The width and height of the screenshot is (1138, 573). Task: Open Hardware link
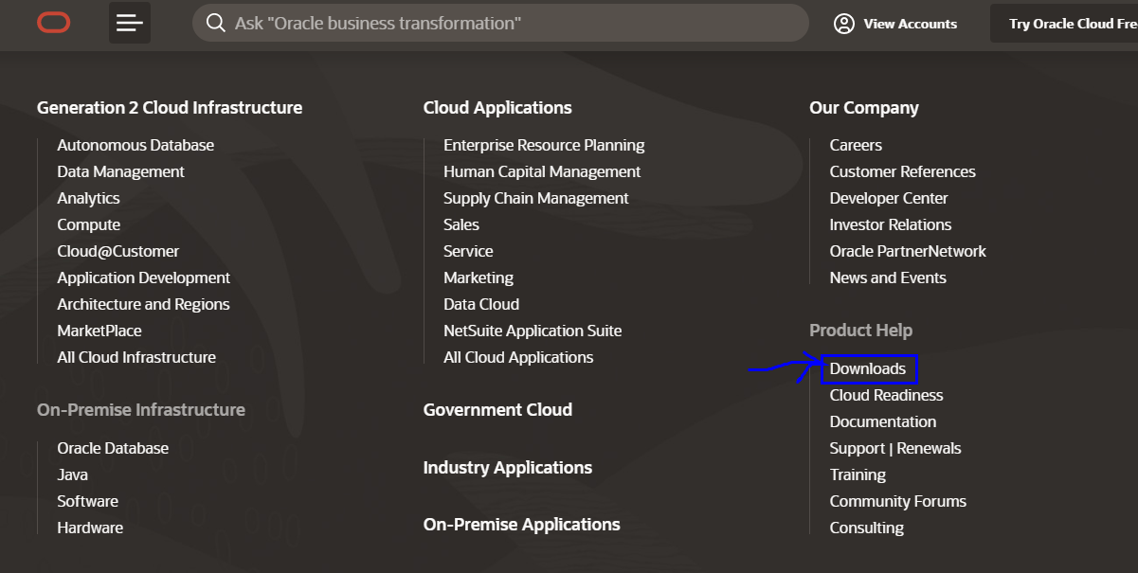pos(90,528)
